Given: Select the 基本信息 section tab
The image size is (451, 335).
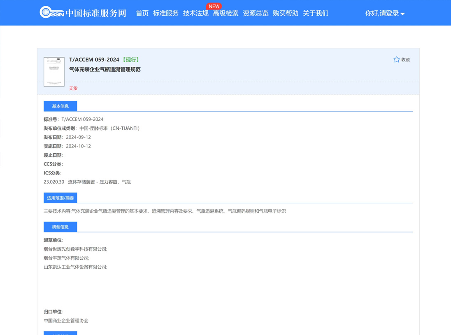Looking at the screenshot, I should click(60, 106).
